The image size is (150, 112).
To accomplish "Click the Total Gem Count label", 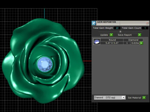I will click(x=131, y=28).
